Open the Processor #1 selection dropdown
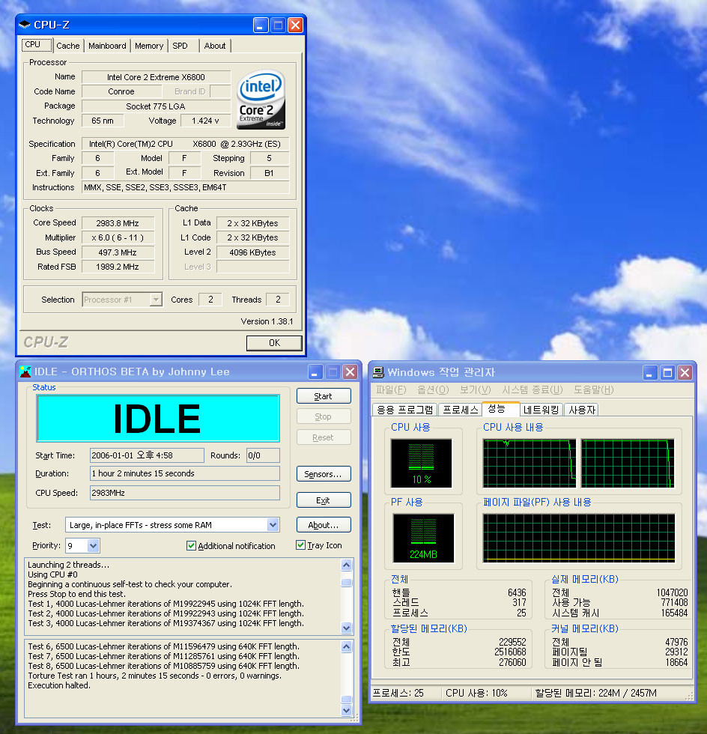Viewport: 707px width, 734px height. [x=156, y=300]
